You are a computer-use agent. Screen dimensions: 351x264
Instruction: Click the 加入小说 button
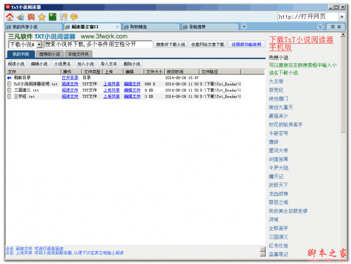[85, 64]
